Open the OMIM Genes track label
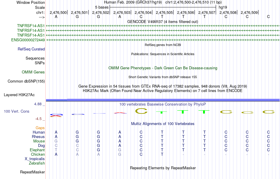Image resolution: width=280 pixels, height=179 pixels. click(33, 72)
